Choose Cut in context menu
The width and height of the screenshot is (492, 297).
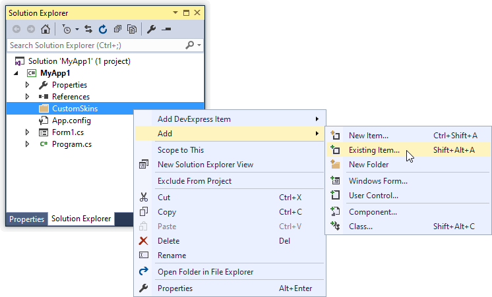pyautogui.click(x=230, y=198)
